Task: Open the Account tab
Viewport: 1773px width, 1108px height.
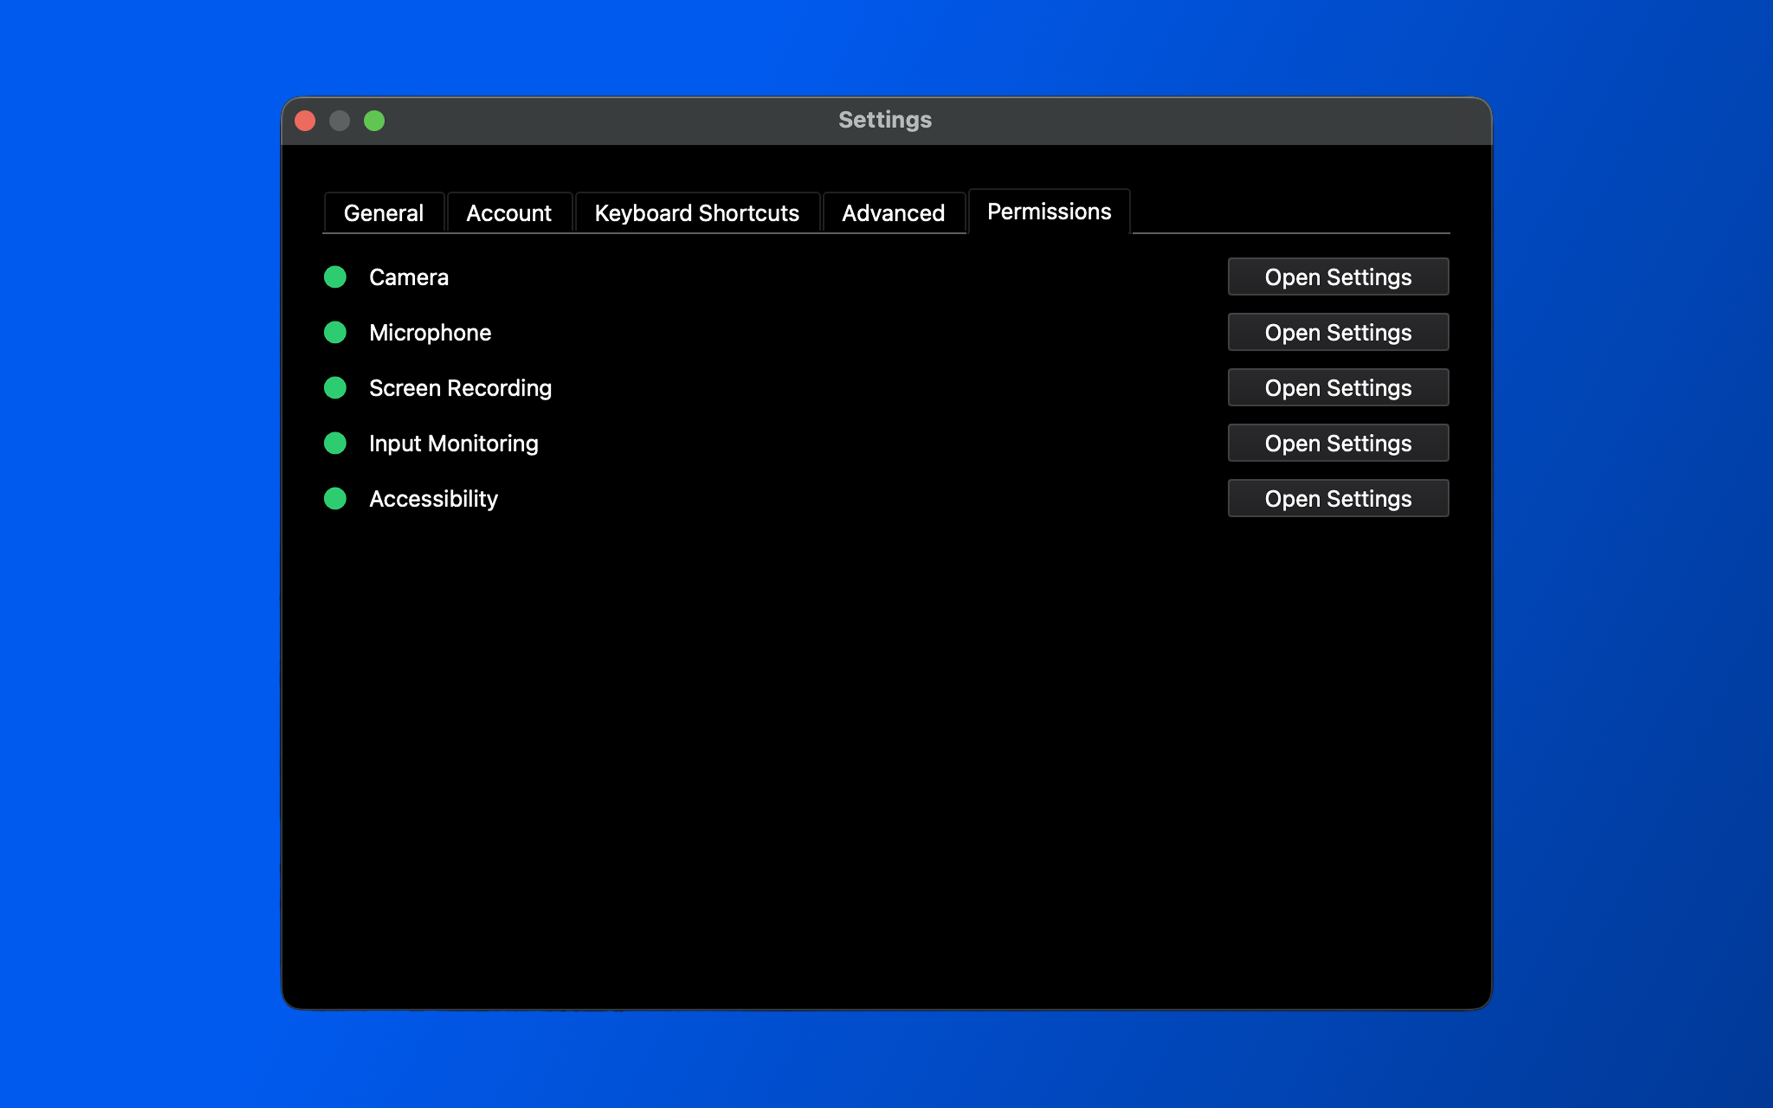Action: [509, 213]
